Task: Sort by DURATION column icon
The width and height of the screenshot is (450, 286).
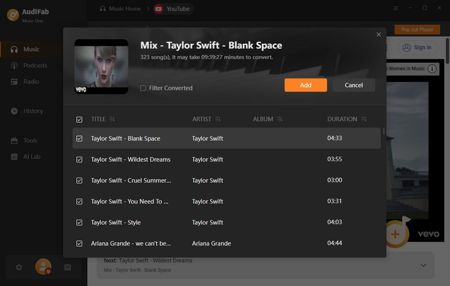Action: (x=363, y=119)
